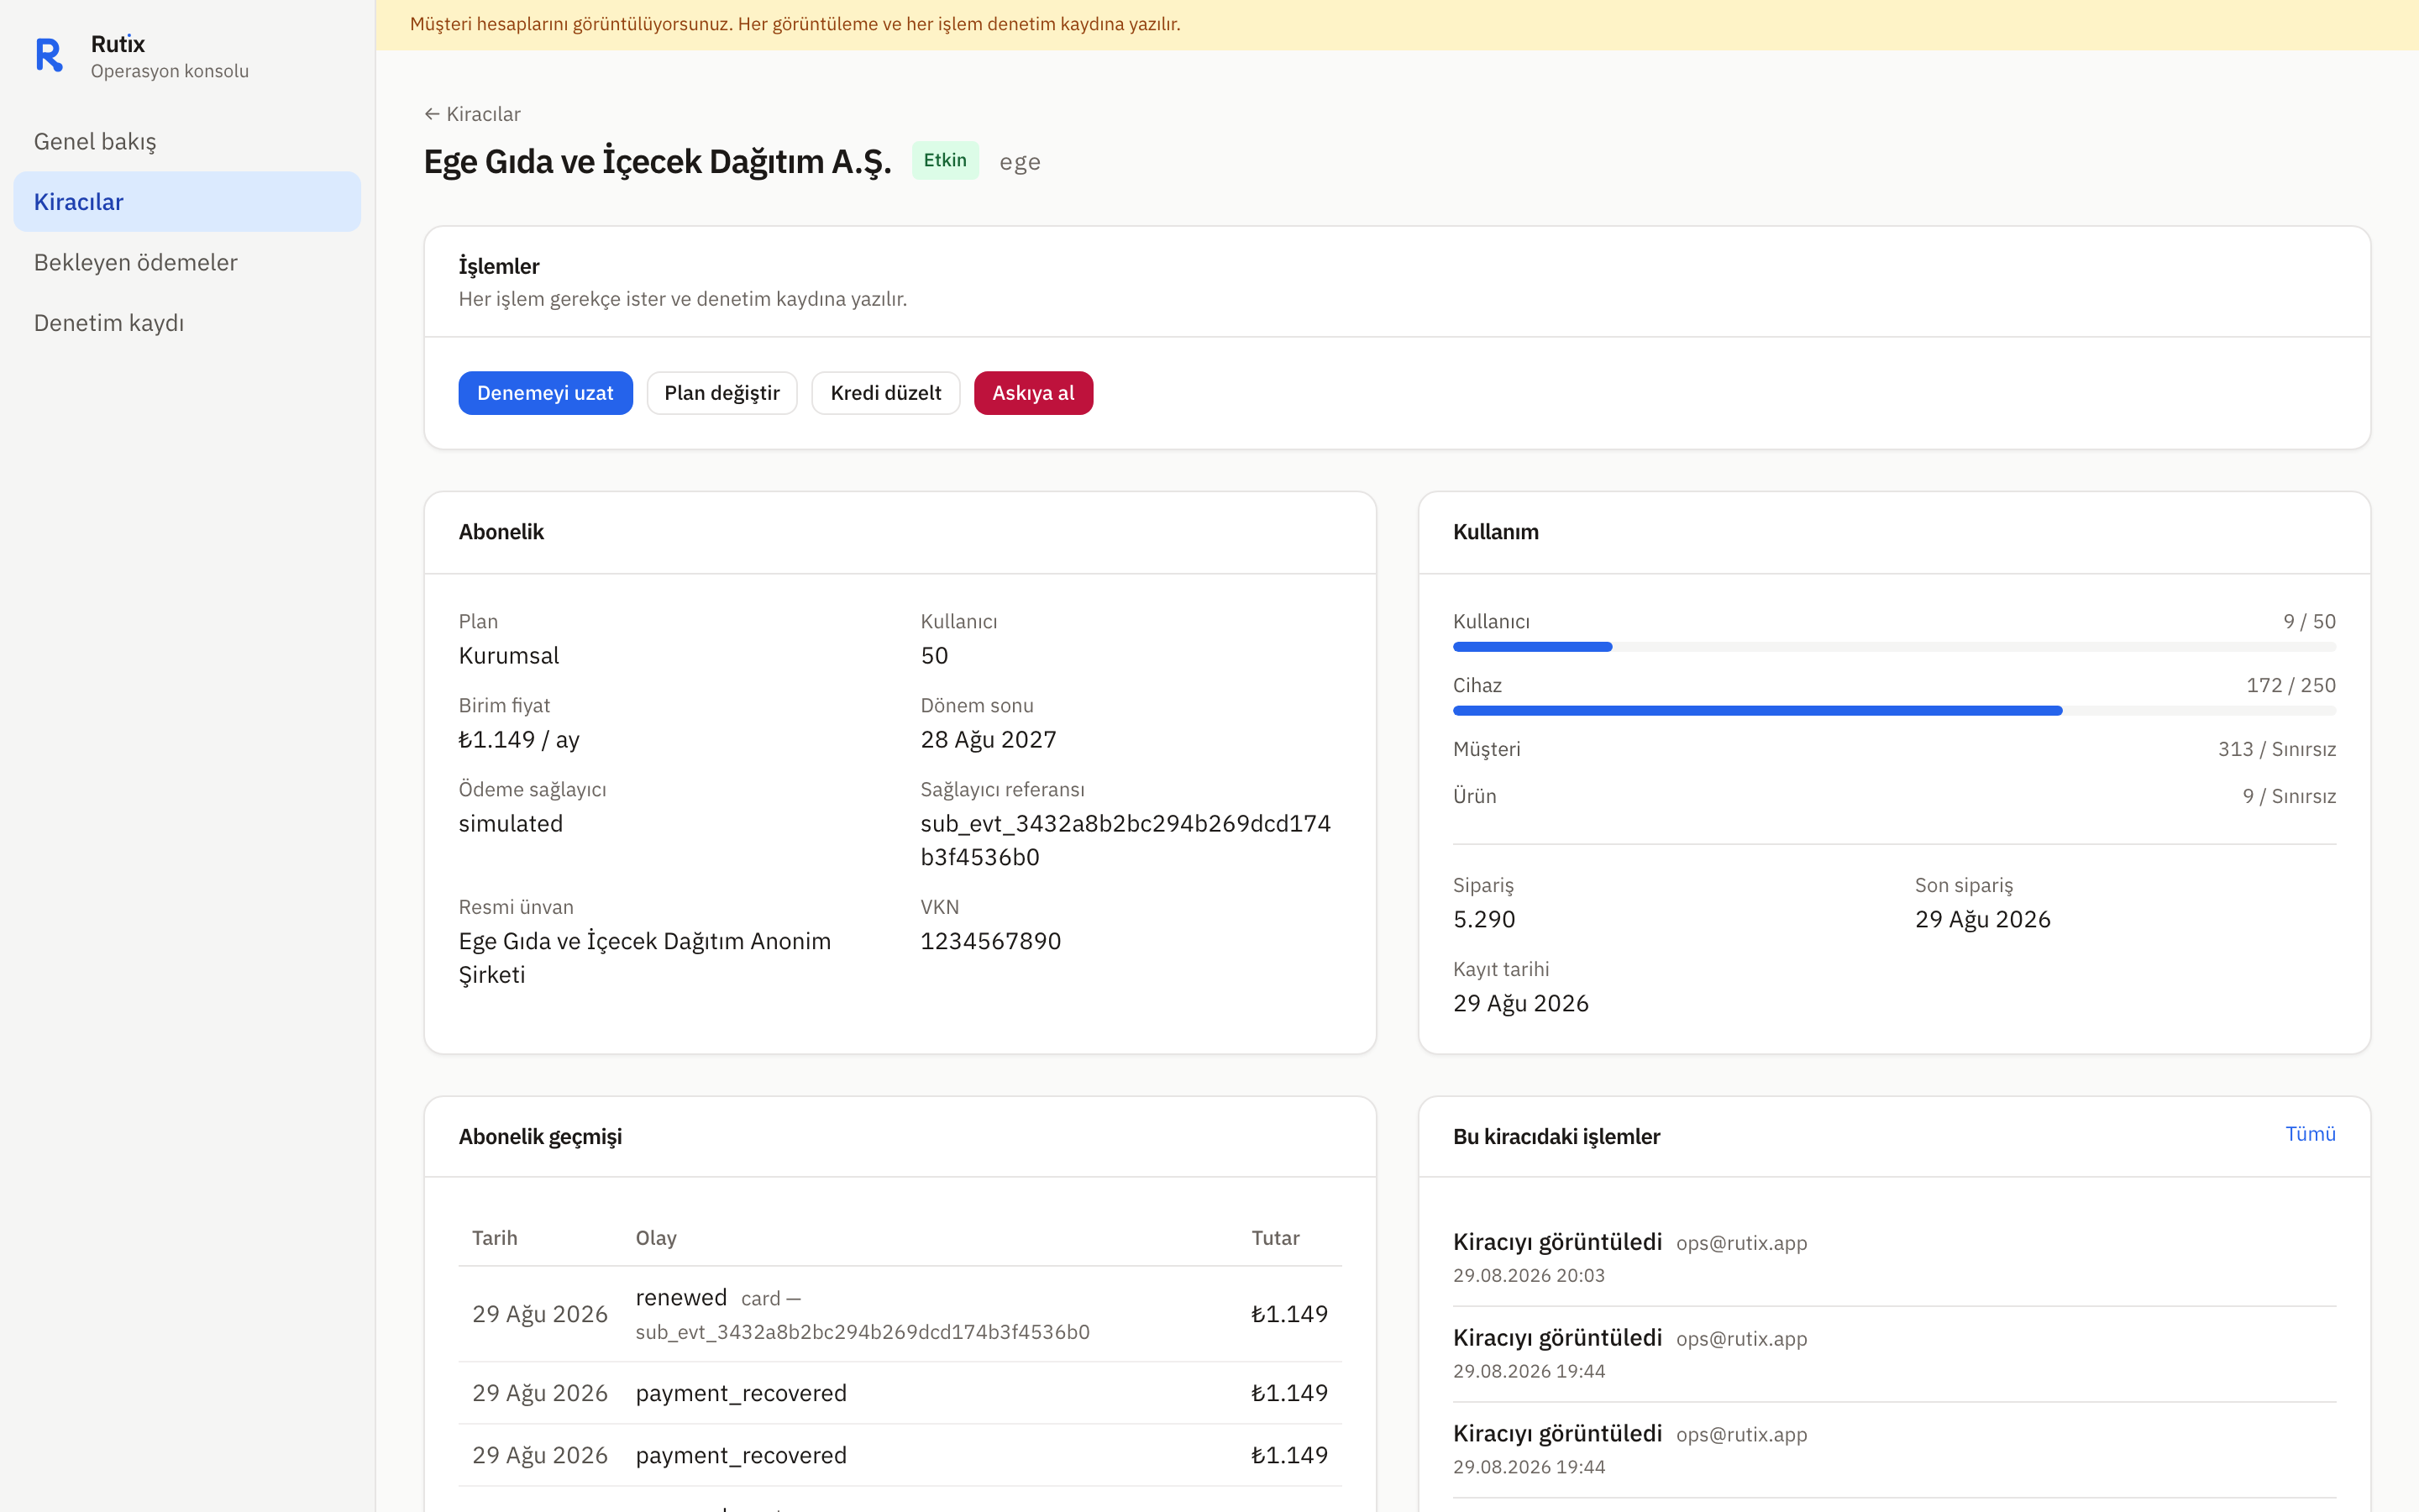Click the red Askıya al button
Screen dimensions: 2419x1512
point(1032,393)
